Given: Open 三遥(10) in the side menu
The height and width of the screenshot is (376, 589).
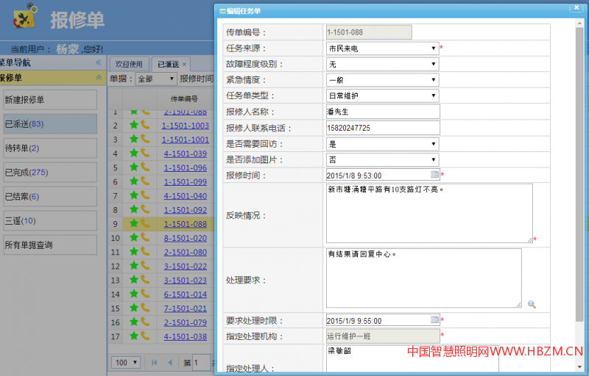Looking at the screenshot, I should [50, 220].
